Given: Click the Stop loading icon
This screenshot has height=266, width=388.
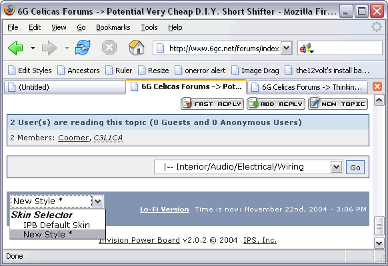Looking at the screenshot, I should click(109, 47).
